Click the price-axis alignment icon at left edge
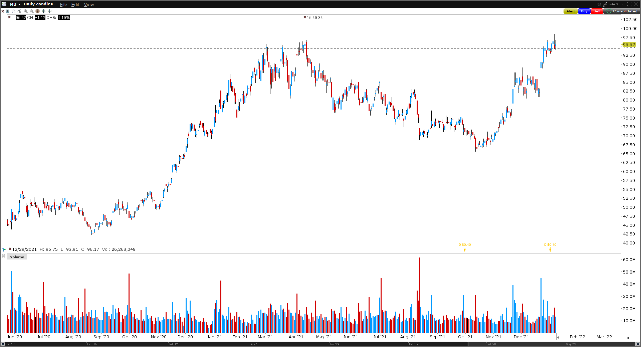641x347 pixels. click(x=4, y=249)
